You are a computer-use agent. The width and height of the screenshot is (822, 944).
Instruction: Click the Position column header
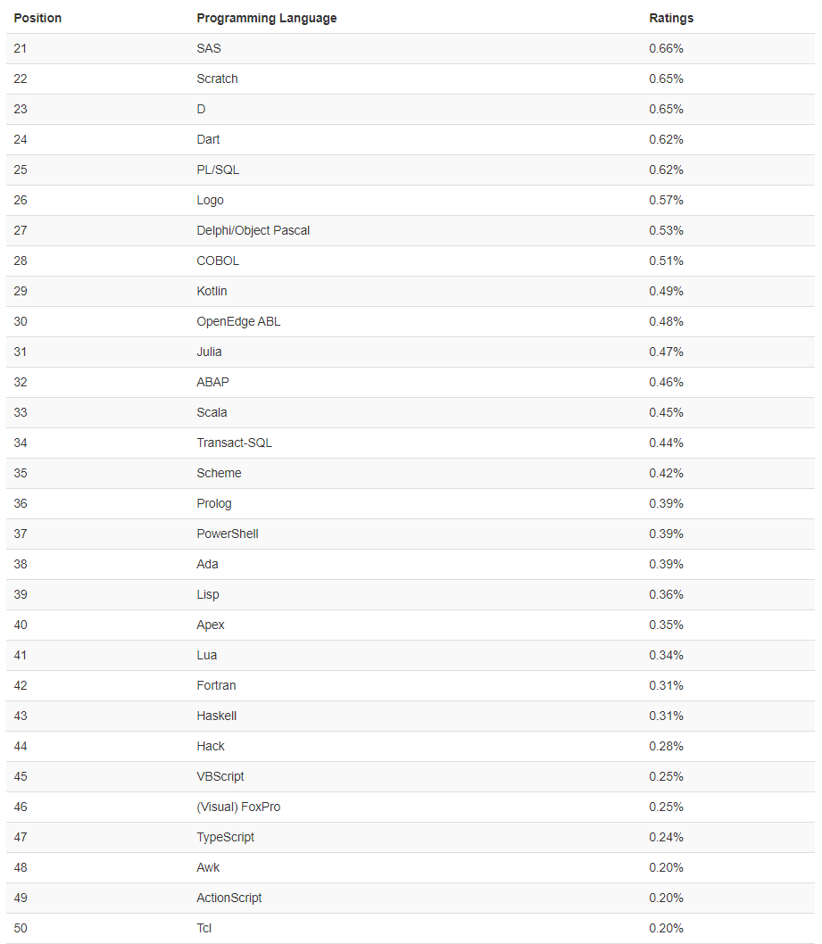click(37, 18)
